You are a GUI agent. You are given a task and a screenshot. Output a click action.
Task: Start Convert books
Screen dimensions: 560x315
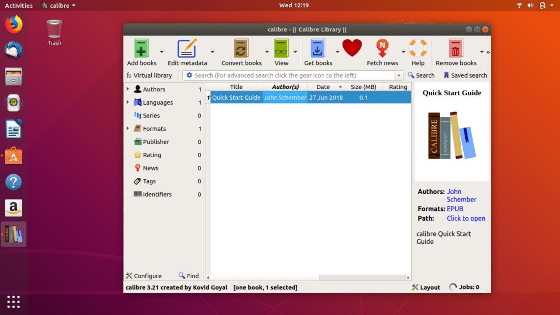point(241,48)
